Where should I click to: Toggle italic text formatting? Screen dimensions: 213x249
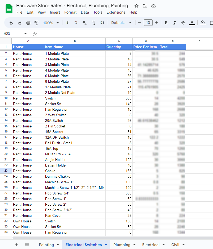click(175, 23)
